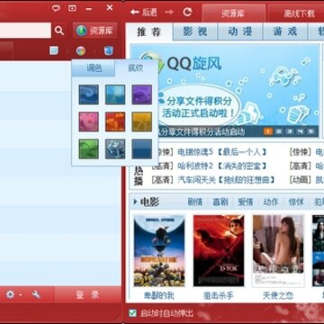Viewport: 324px width, 324px height.
Task: Filter movies by 喜剧 genre
Action: tap(220, 202)
